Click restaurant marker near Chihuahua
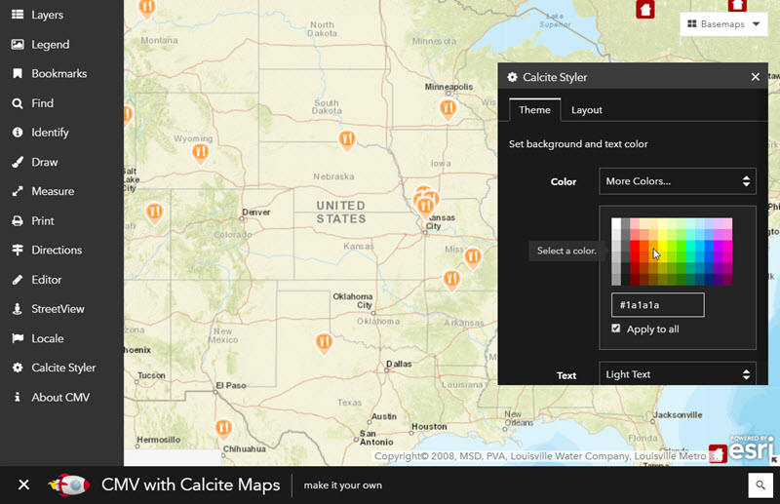 pos(223,428)
